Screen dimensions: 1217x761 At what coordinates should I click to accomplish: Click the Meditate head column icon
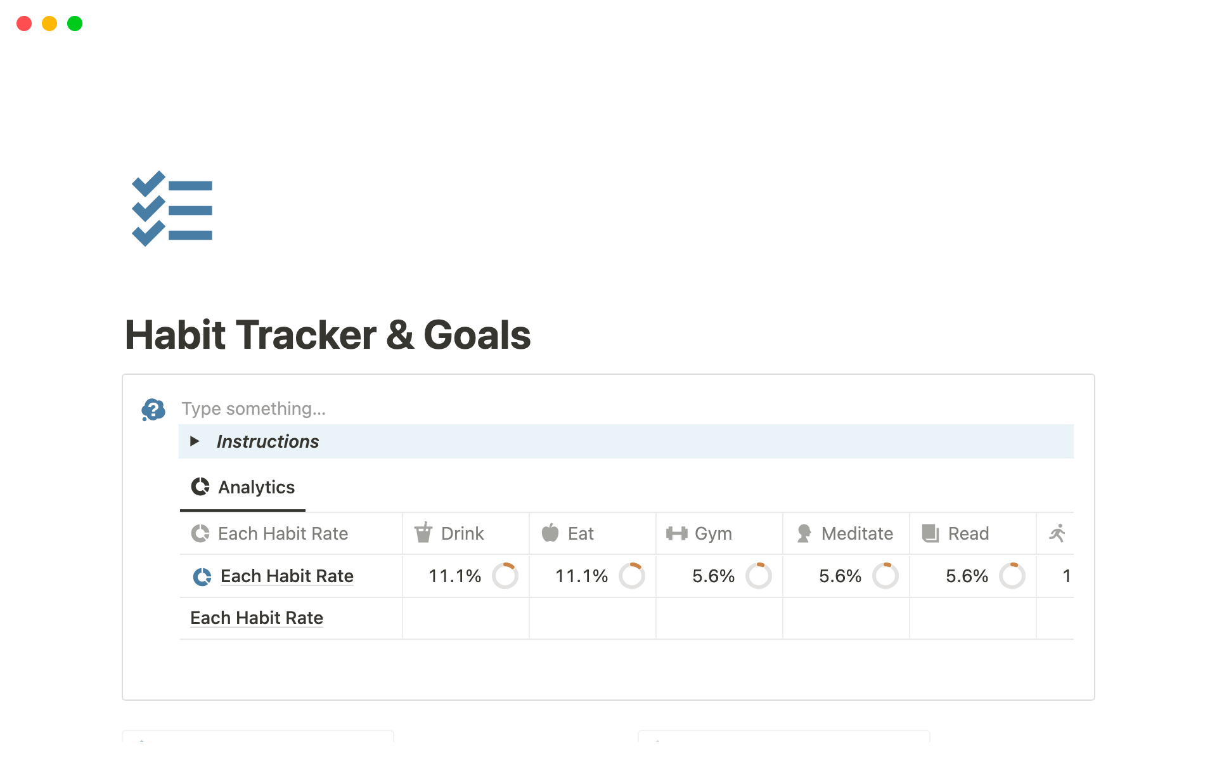coord(804,533)
